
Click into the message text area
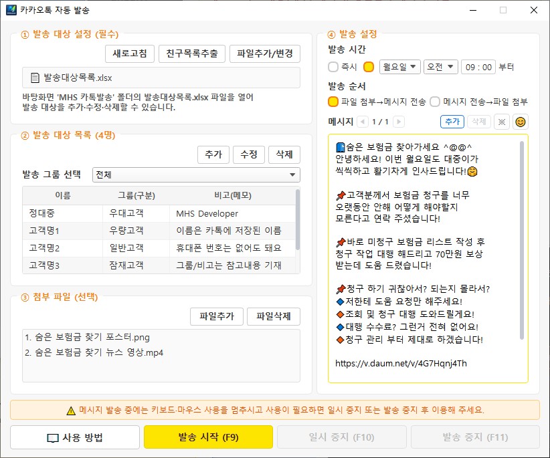[x=428, y=259]
